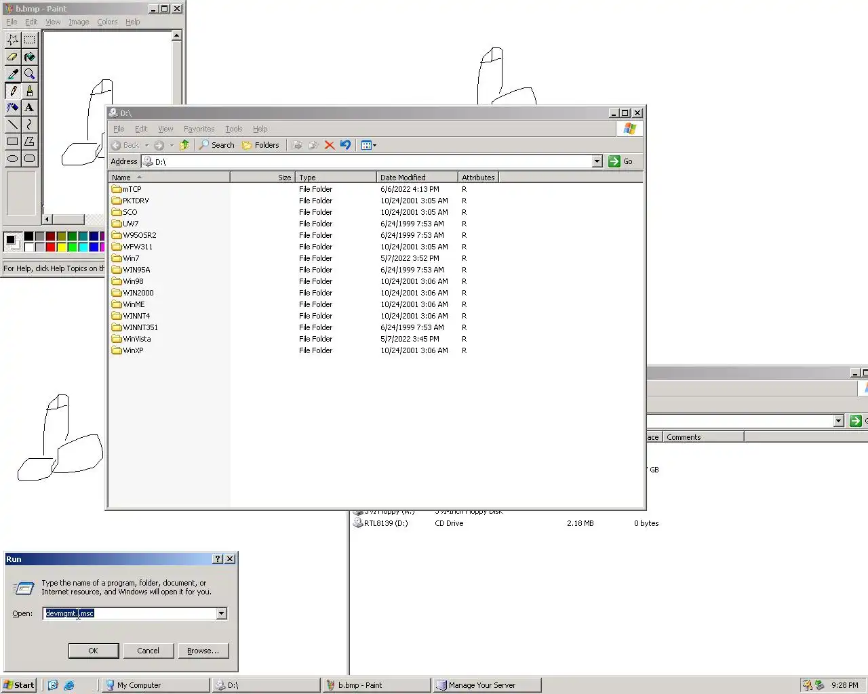
Task: Click the Show Desktop quick launch icon
Action: tap(53, 685)
